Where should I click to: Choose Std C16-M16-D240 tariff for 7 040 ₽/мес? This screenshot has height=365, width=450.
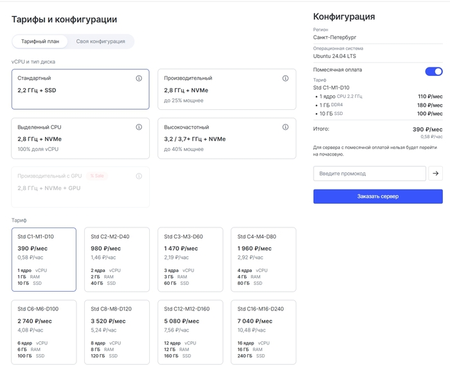[x=264, y=332]
